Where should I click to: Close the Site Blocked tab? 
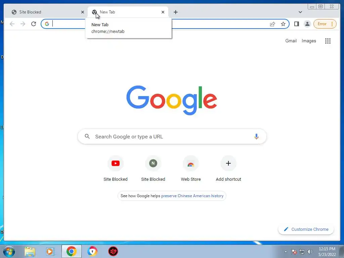(x=83, y=12)
